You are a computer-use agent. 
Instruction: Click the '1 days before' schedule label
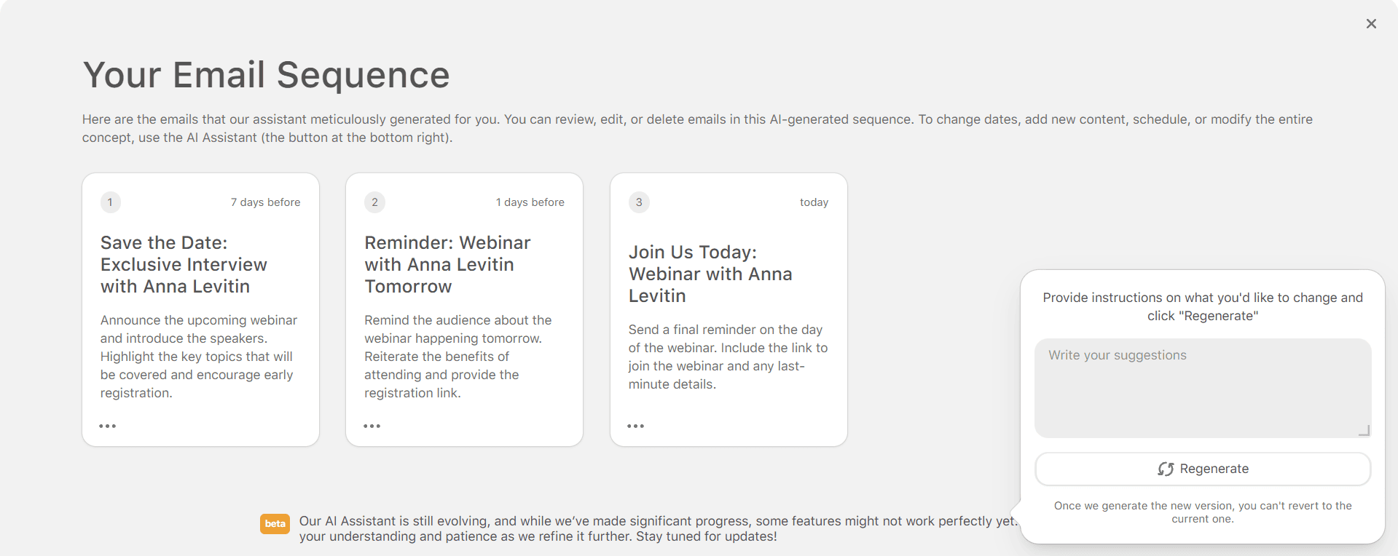[530, 202]
